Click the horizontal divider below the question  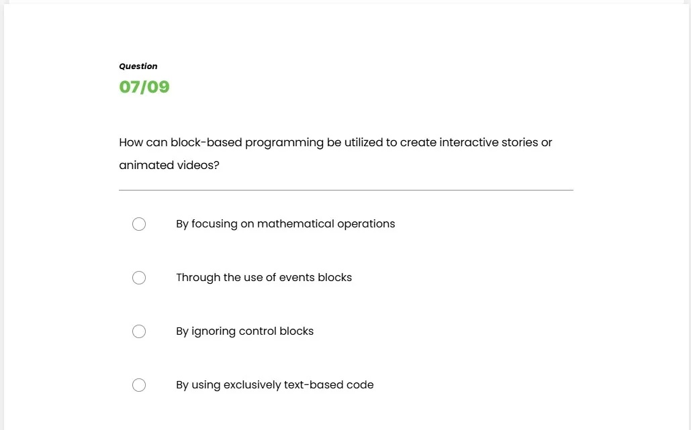click(346, 190)
